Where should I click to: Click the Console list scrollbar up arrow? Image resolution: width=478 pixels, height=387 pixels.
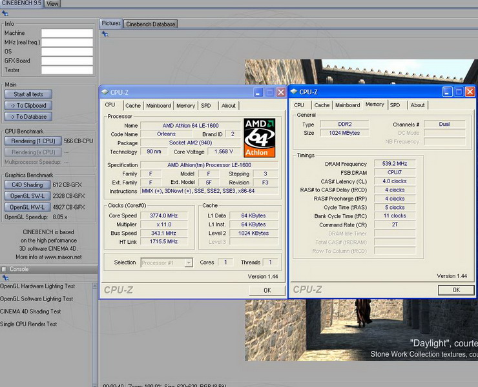click(95, 286)
